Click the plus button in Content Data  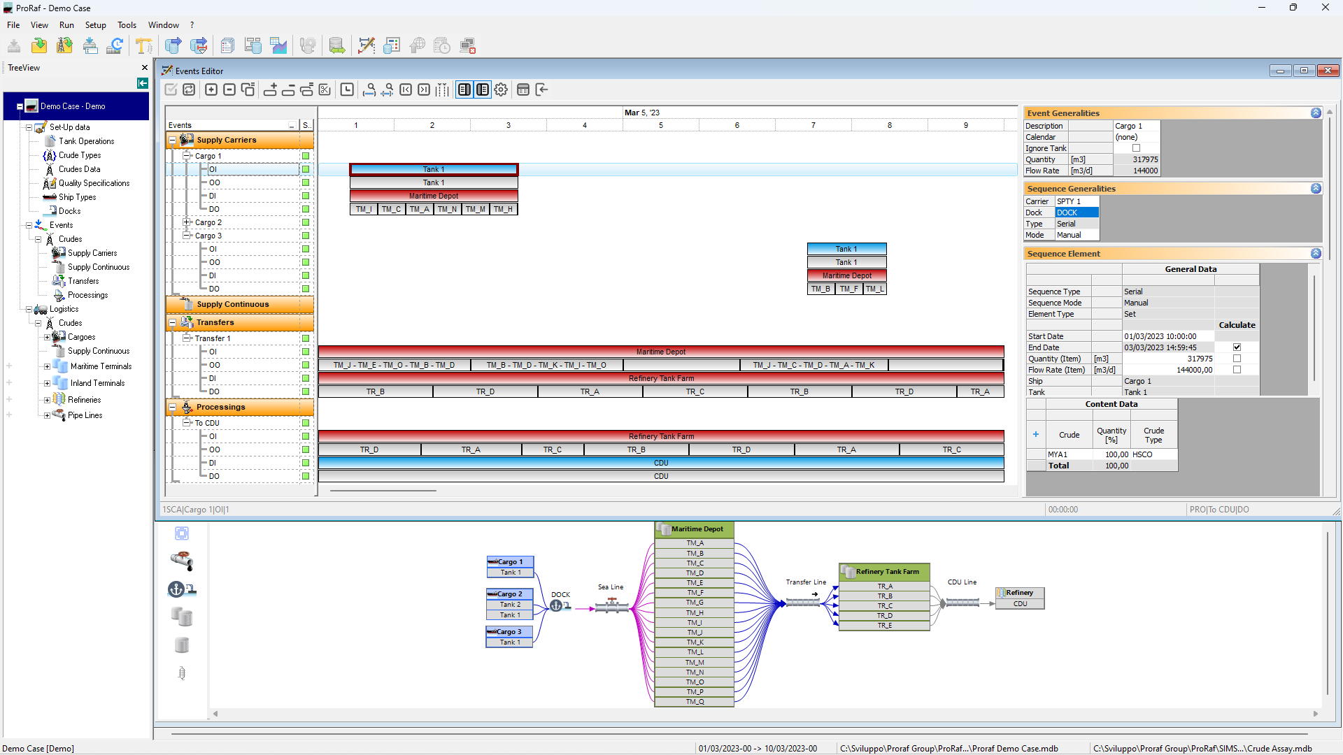tap(1035, 435)
